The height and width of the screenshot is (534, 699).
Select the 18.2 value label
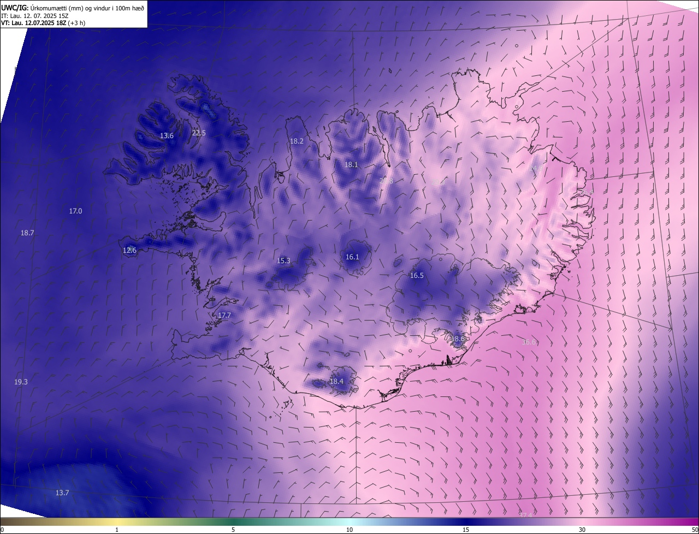297,141
